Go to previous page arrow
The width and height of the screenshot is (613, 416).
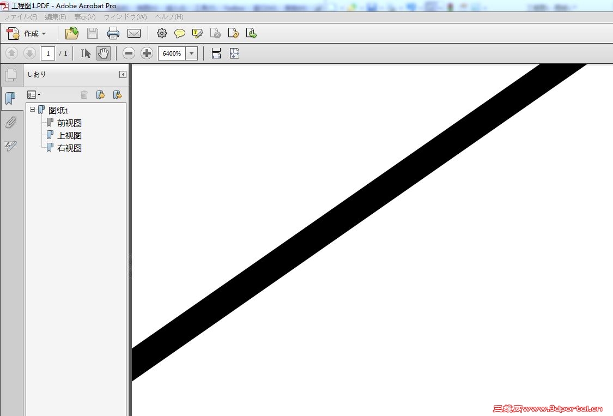[x=12, y=53]
